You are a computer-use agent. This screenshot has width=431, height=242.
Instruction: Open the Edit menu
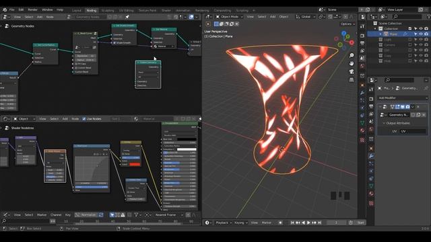21,9
